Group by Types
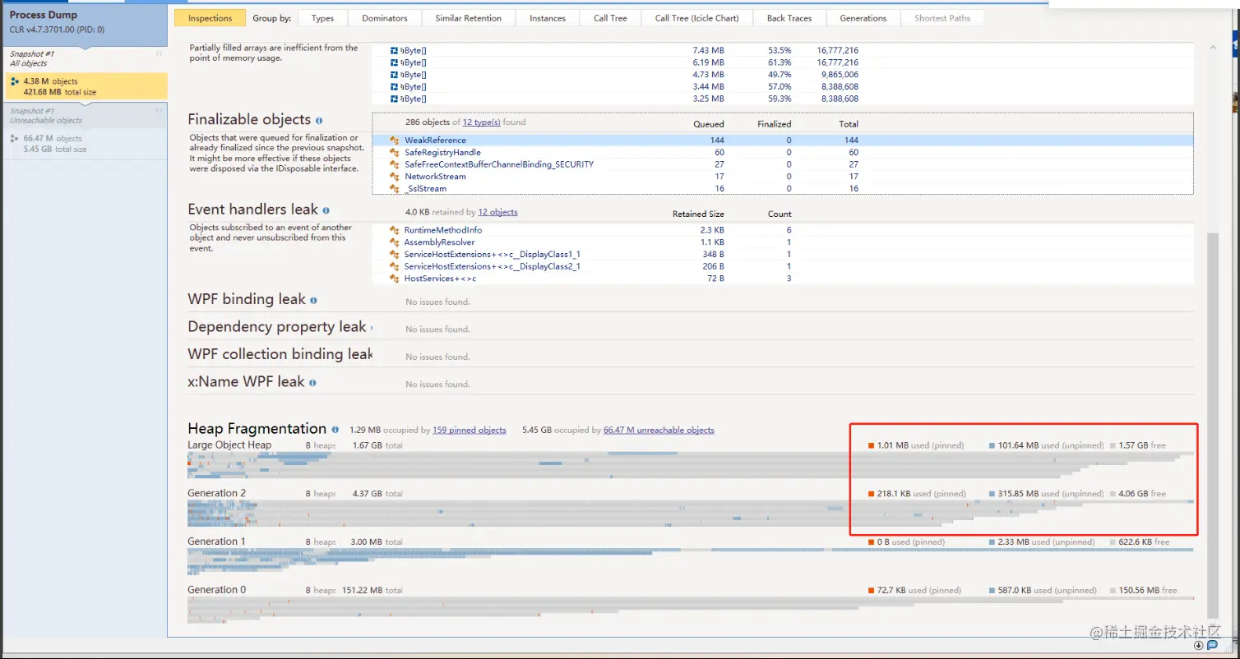Viewport: 1240px width, 659px height. [322, 18]
